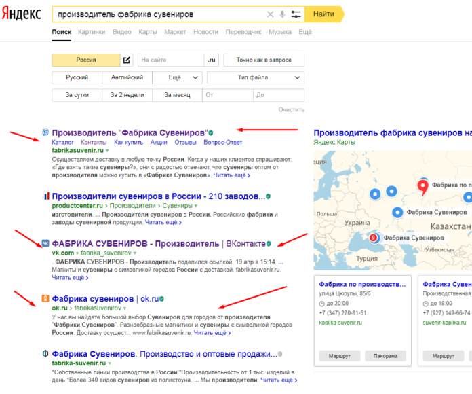
Task: Click green shield beside ВКонтакте title
Action: tap(269, 244)
